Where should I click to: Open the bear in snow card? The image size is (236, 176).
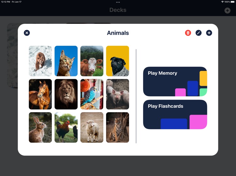coord(40,61)
